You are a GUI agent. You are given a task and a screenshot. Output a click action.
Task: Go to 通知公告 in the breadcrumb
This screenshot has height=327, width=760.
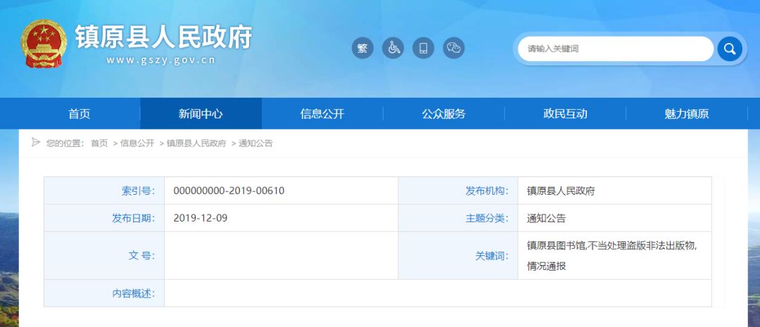coord(255,143)
